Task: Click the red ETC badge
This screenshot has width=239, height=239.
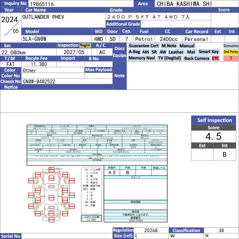Action: coord(215,58)
